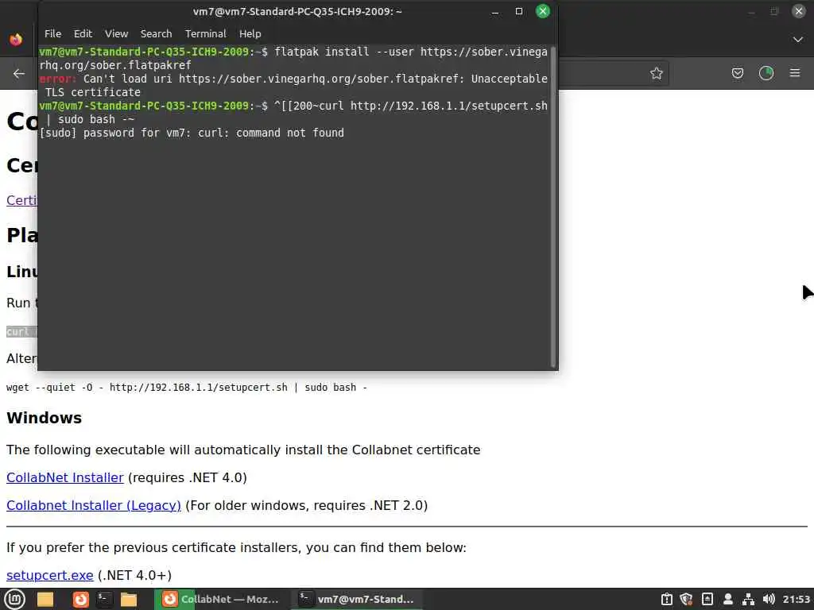Click the highlighted curl command snippet
The width and height of the screenshot is (814, 610).
pyautogui.click(x=21, y=331)
